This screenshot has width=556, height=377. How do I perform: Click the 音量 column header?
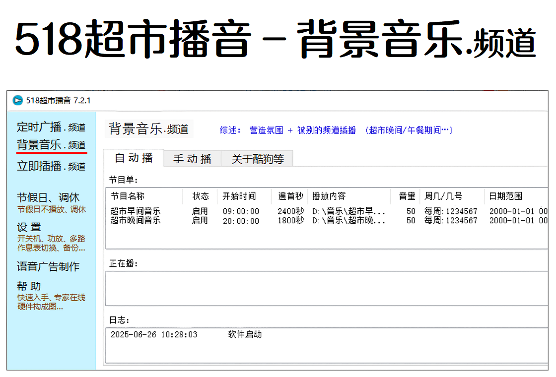point(407,196)
